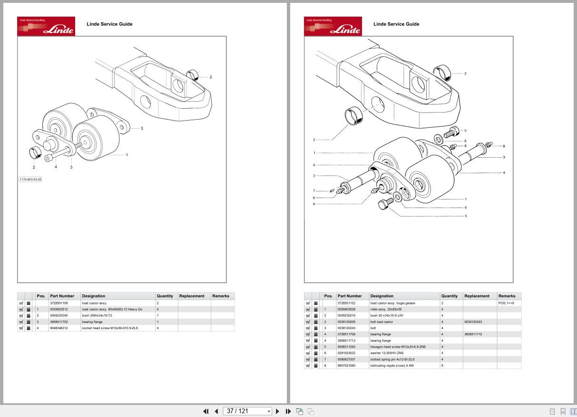Click clipboard icon for part 3728501102

coord(316,303)
